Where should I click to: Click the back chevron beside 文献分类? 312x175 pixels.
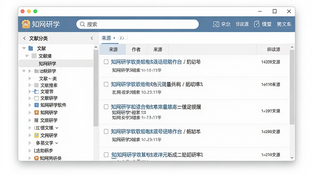(24, 38)
